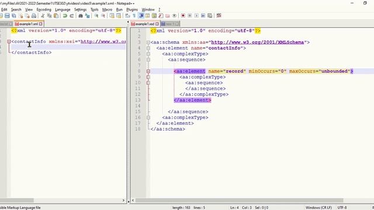Image resolution: width=374 pixels, height=210 pixels.
Task: Click Run Macro Multiple Times icon
Action: pos(203,16)
